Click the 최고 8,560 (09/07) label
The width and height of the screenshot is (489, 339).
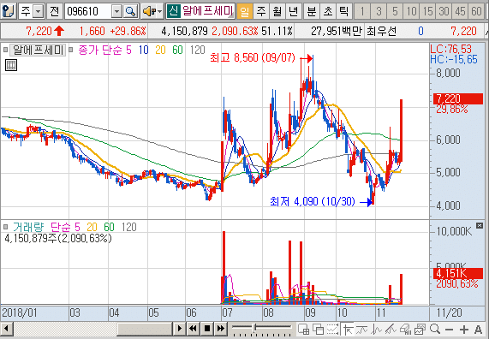click(253, 57)
